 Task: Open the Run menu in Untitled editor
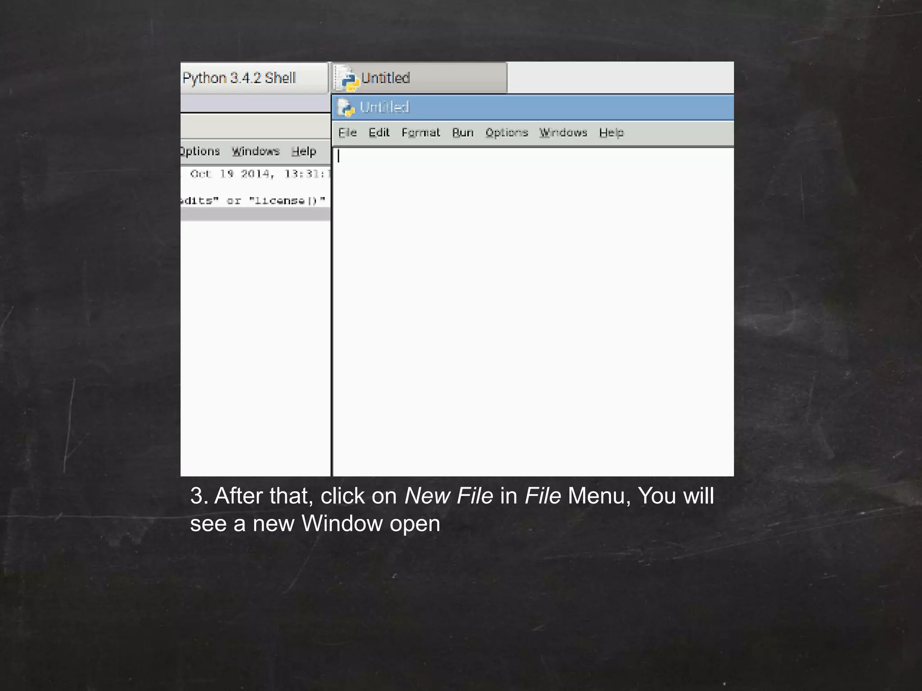pos(463,132)
